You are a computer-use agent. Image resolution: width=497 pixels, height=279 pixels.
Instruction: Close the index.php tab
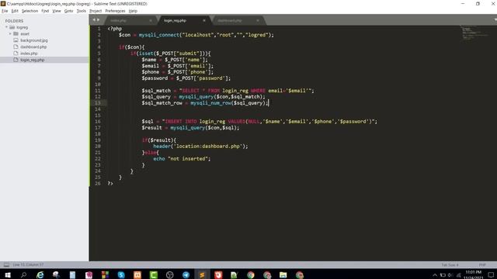(x=151, y=21)
